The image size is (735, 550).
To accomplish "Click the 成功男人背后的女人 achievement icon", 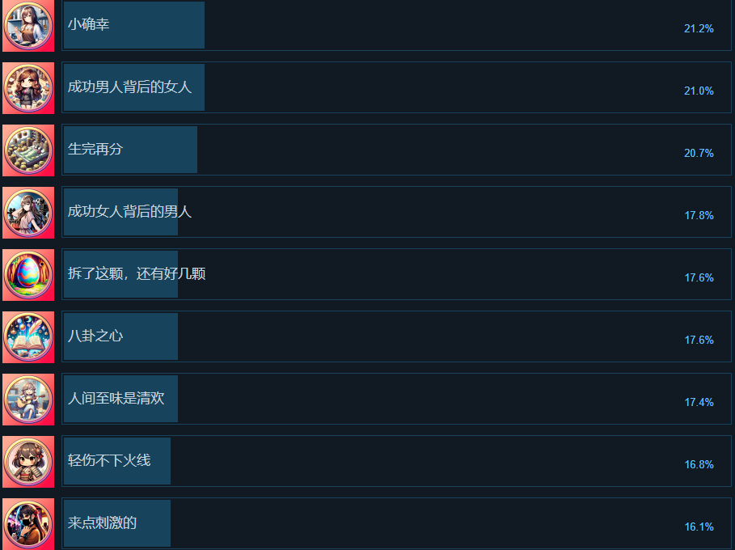I will tap(28, 87).
